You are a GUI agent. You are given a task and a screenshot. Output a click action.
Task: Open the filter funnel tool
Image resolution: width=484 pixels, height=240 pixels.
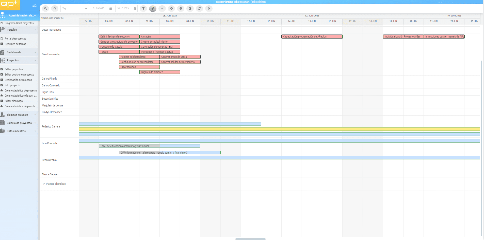(143, 9)
